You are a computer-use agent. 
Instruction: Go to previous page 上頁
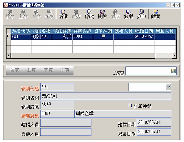tap(31, 70)
